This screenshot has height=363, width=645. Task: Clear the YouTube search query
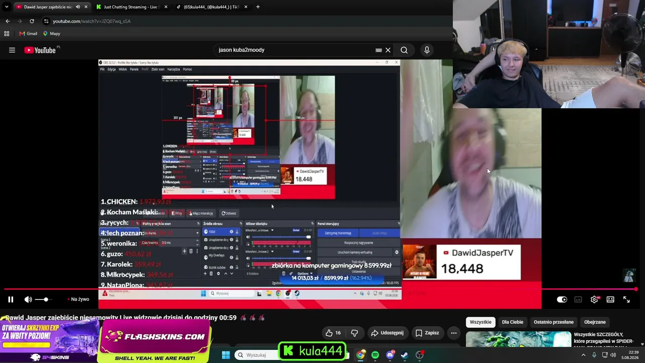tap(388, 50)
